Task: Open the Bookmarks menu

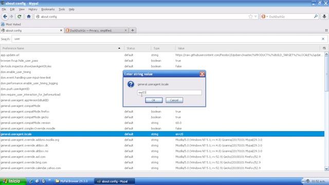Action: 48,9
